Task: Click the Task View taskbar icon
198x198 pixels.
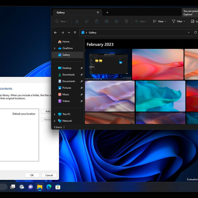Action: pyautogui.click(x=13, y=187)
